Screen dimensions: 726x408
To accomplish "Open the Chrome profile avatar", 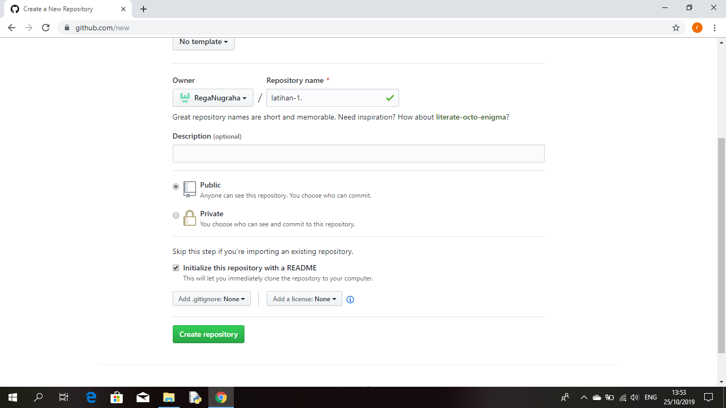I will point(697,28).
